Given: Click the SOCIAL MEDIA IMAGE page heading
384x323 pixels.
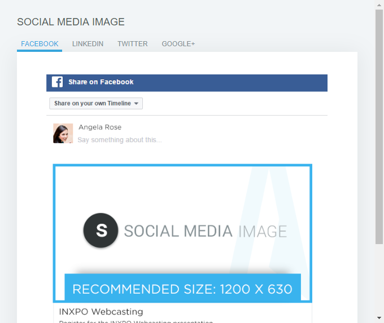Looking at the screenshot, I should click(x=71, y=22).
